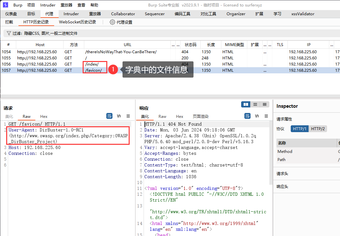The image size is (340, 236).
Task: Expand the 请求头 section in Inspector
Action: pos(306,173)
